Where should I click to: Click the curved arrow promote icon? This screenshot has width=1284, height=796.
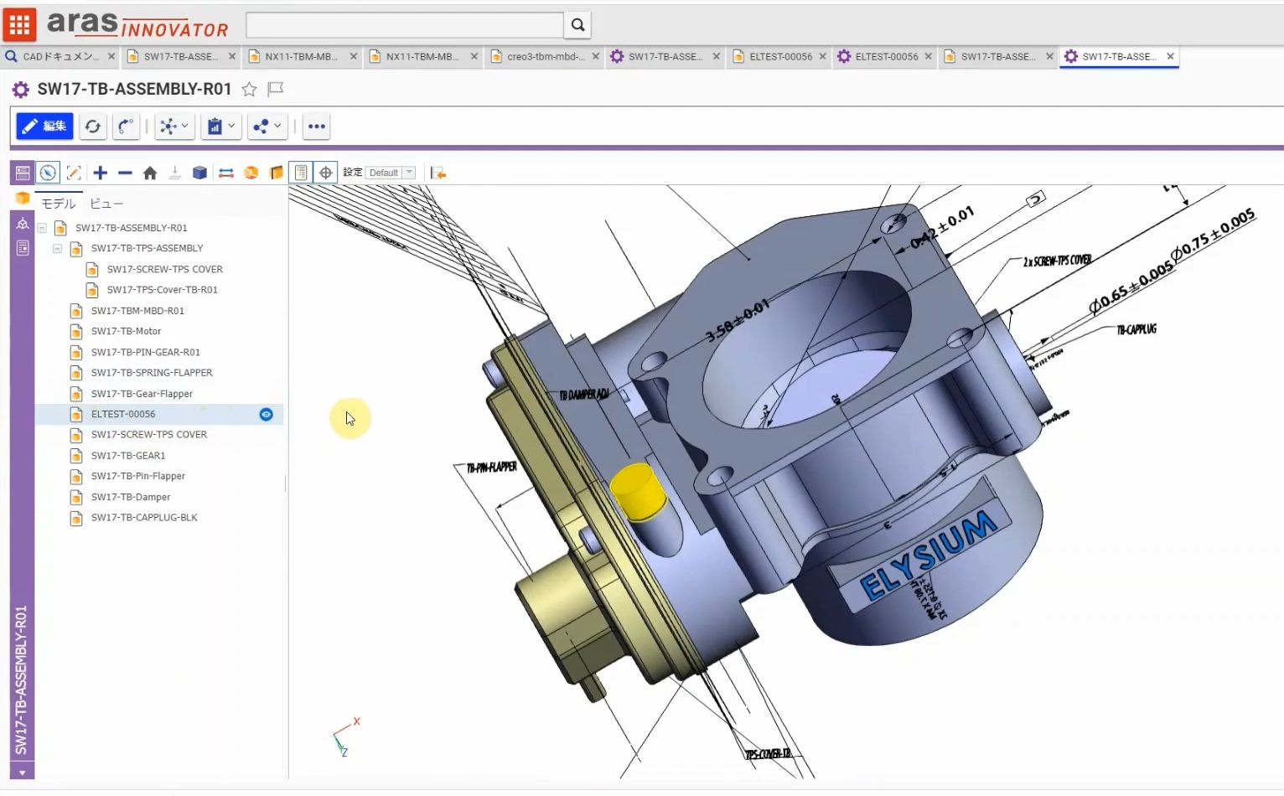click(x=126, y=127)
